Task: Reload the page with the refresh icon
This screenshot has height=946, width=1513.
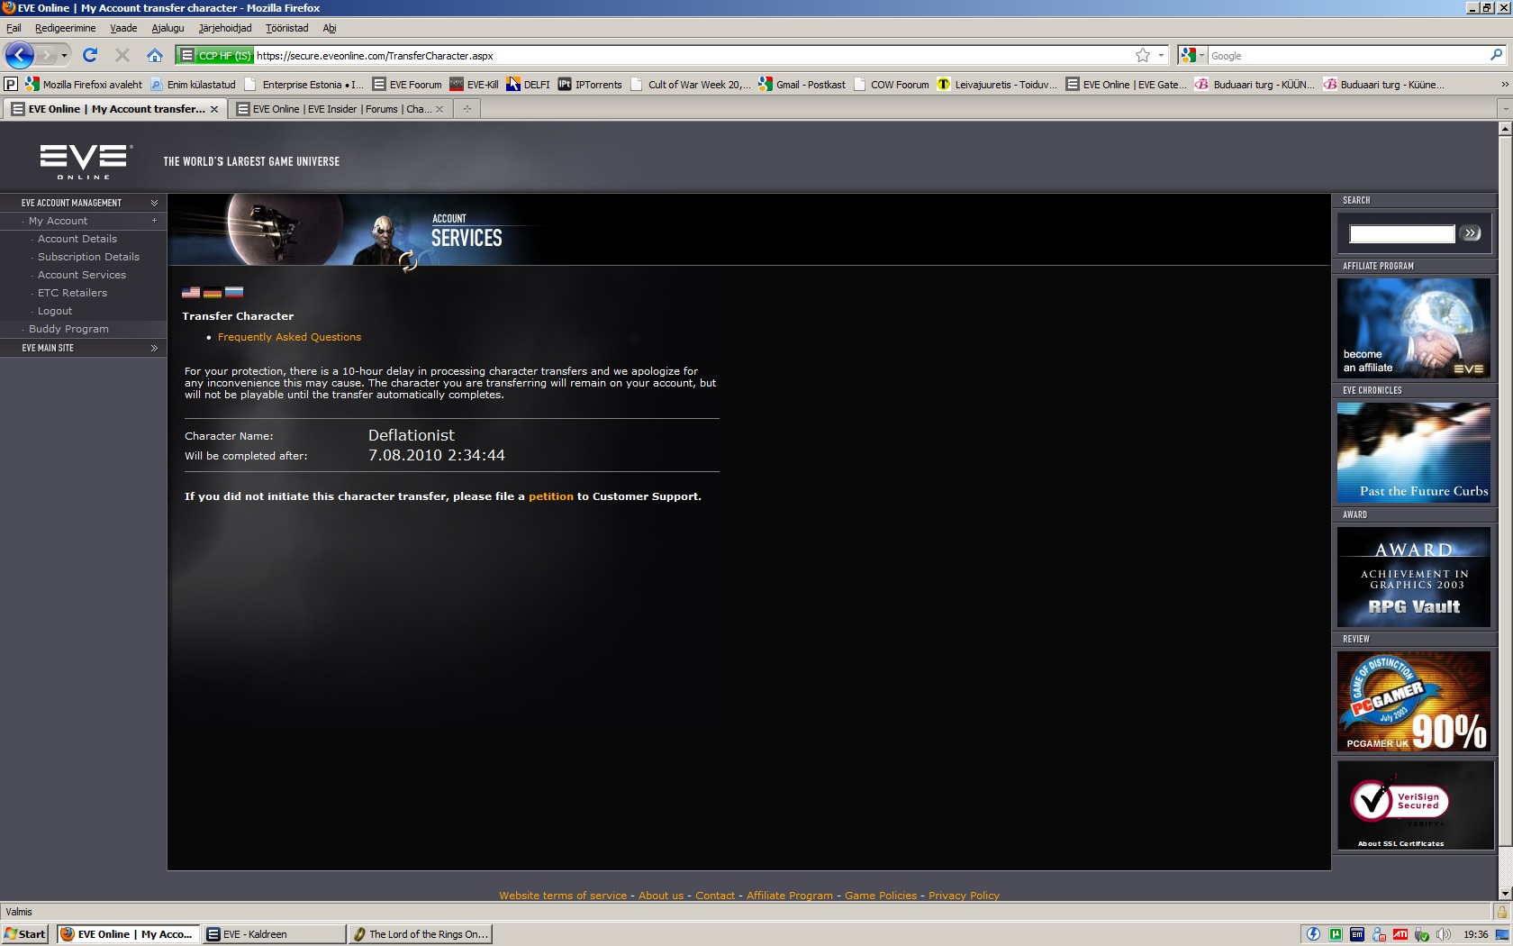Action: click(x=90, y=55)
